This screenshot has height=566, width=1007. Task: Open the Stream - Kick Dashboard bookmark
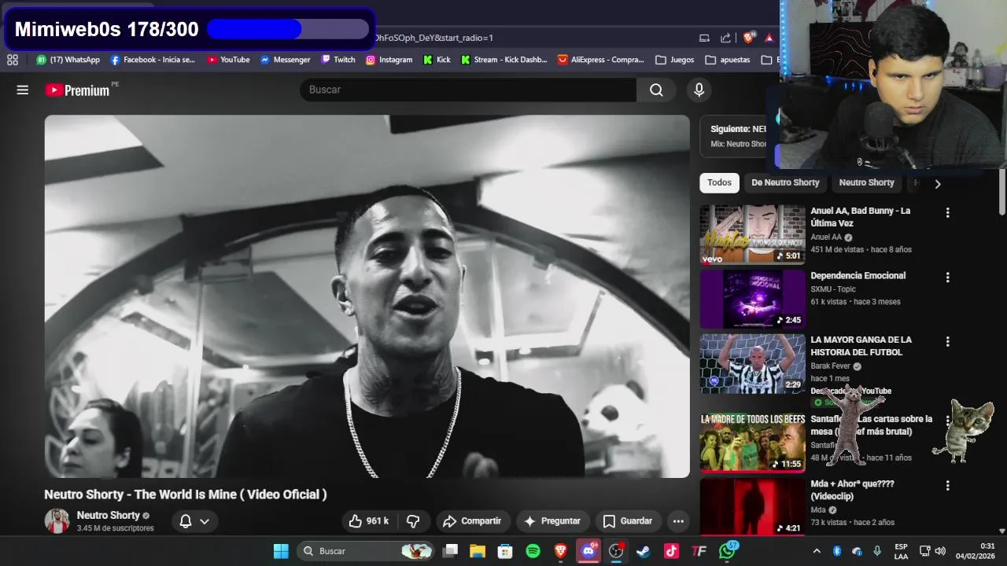coord(504,60)
